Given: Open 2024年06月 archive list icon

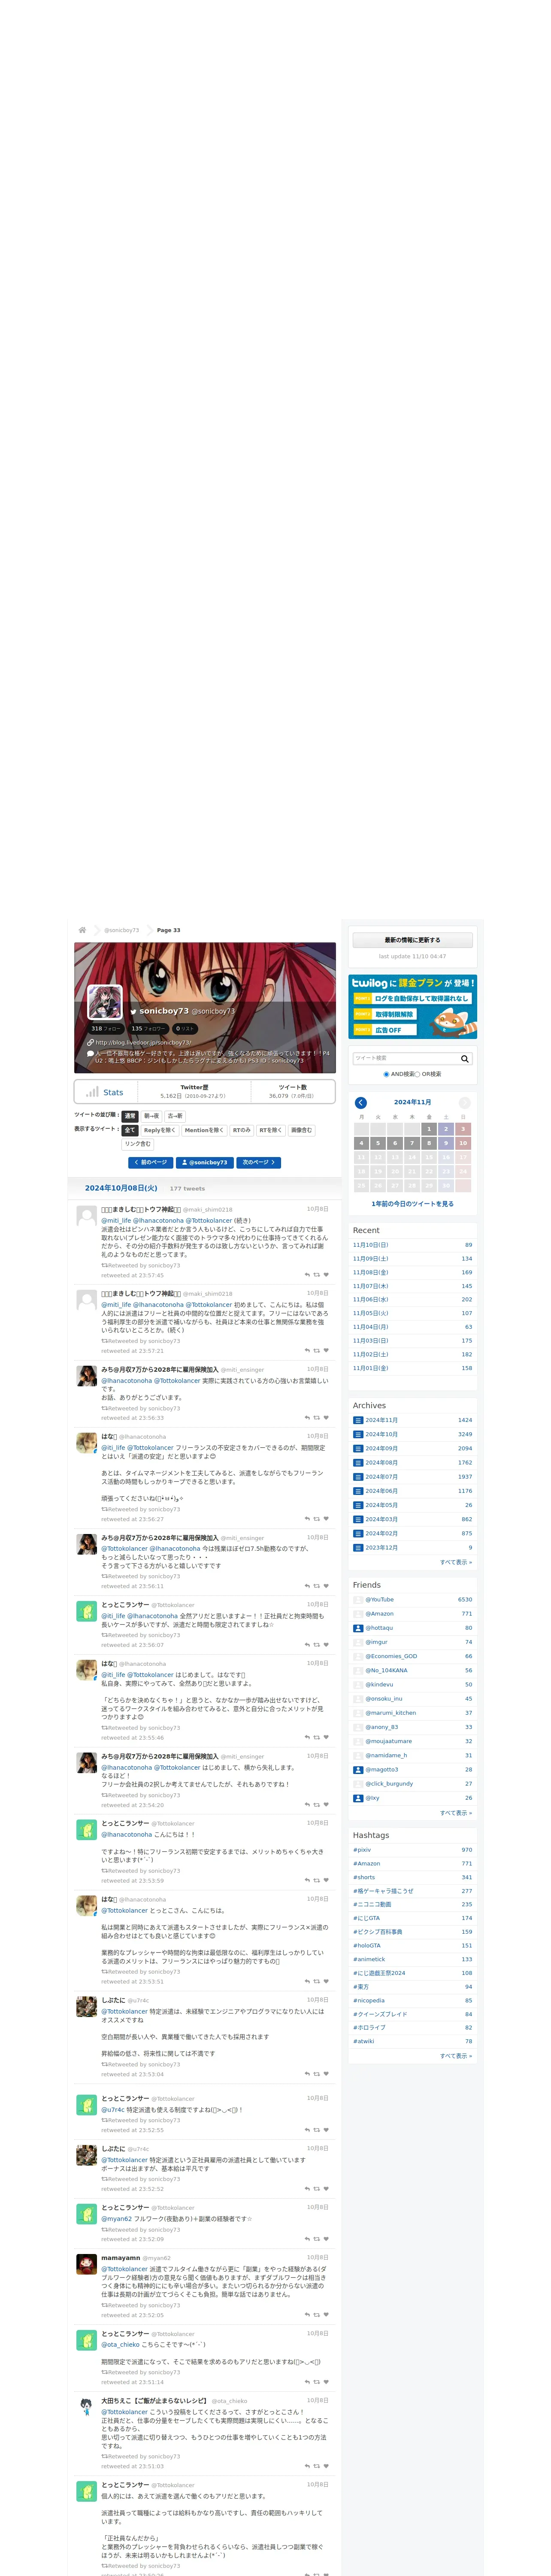Looking at the screenshot, I should click(358, 1491).
